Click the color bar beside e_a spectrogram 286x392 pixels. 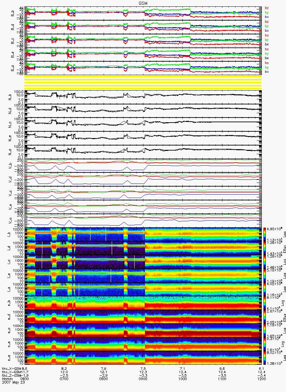(x=265, y=358)
